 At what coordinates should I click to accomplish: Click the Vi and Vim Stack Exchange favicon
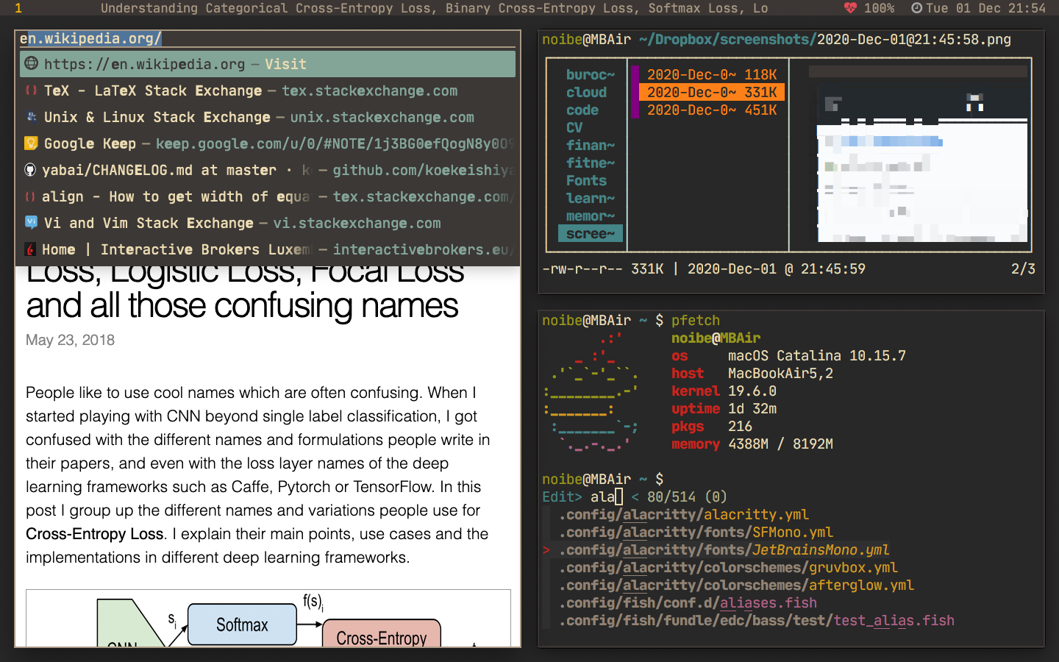click(31, 222)
